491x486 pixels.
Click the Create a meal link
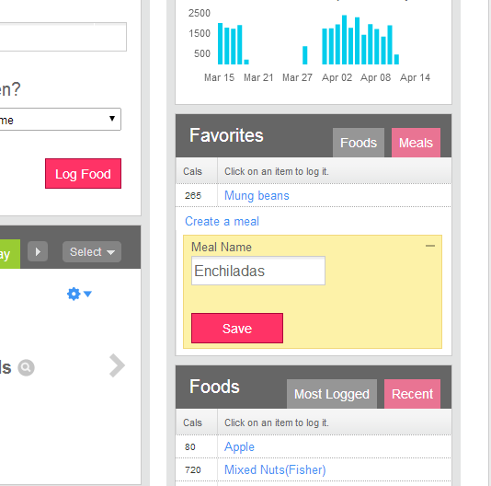tap(222, 221)
